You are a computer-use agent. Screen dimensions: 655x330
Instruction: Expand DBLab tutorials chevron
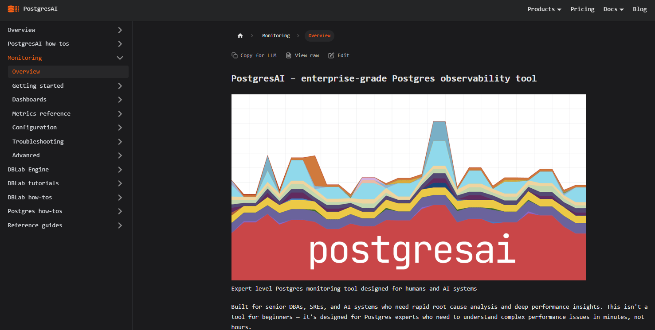click(120, 183)
